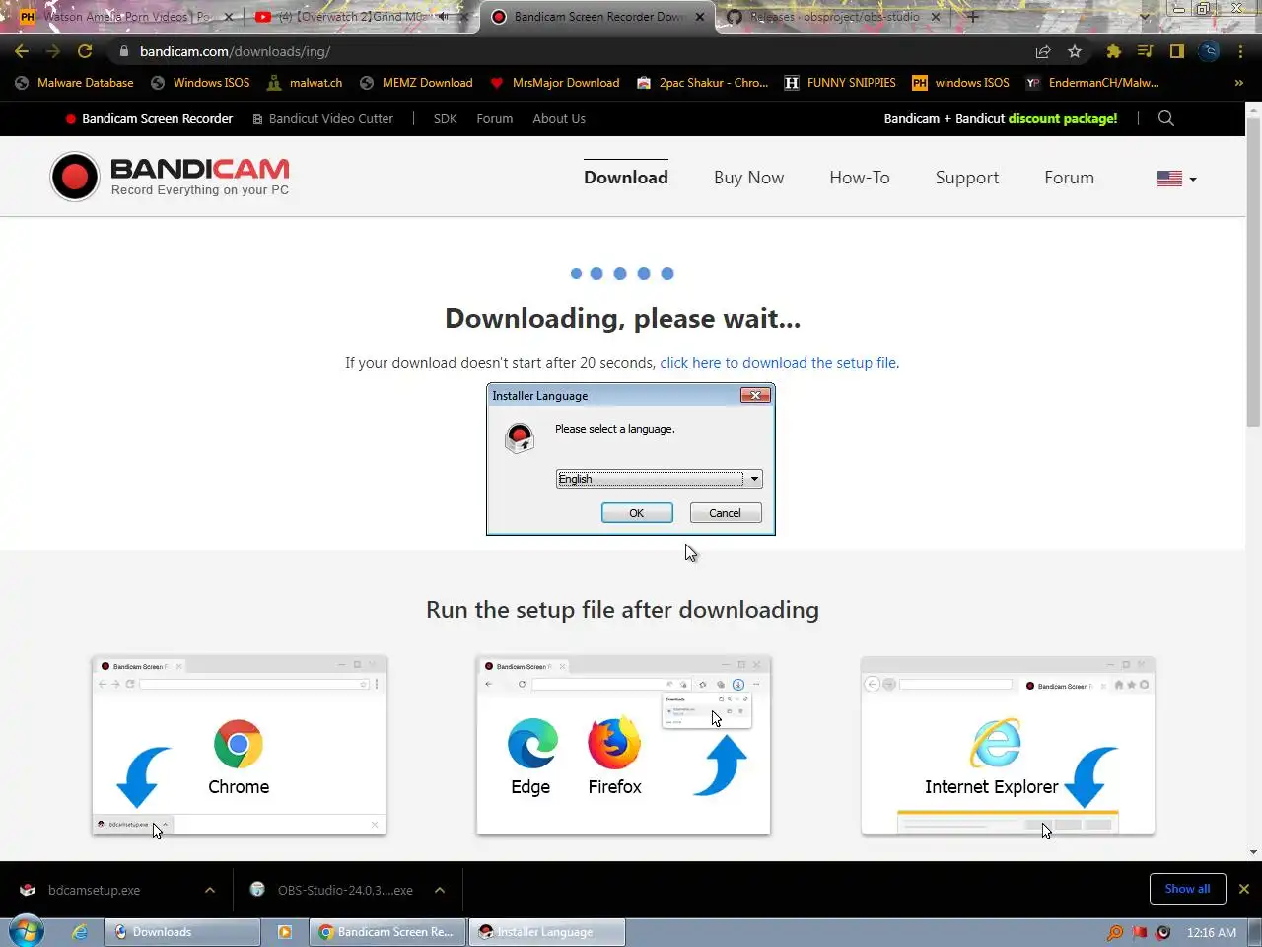Viewport: 1262px width, 947px height.
Task: Open the MrsMajor Download bookmark
Action: [555, 83]
